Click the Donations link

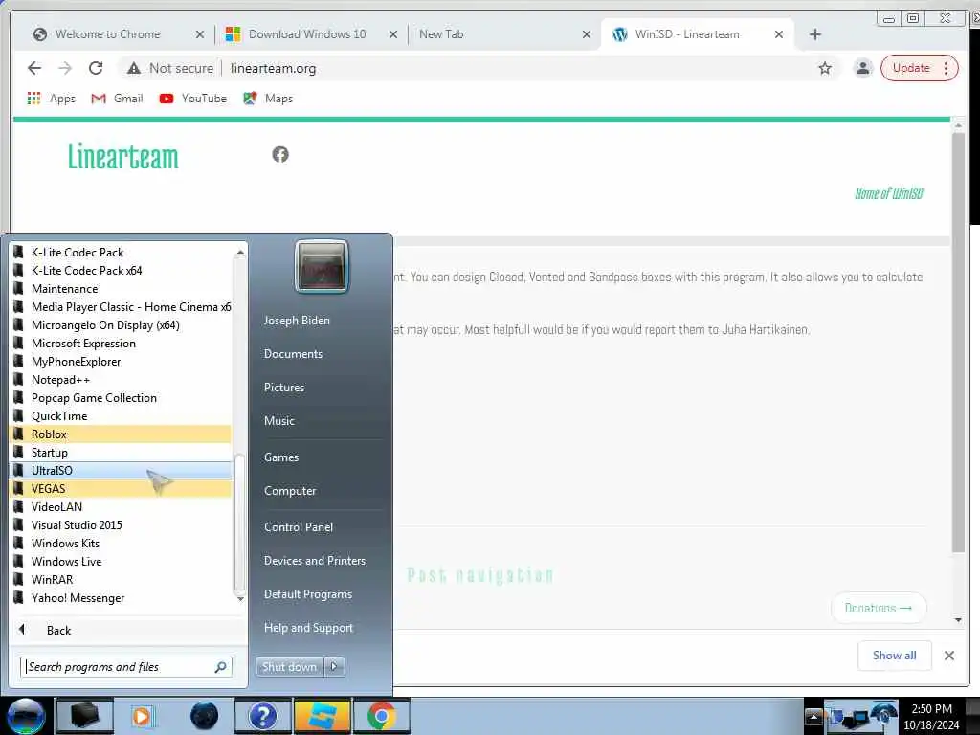(x=879, y=608)
